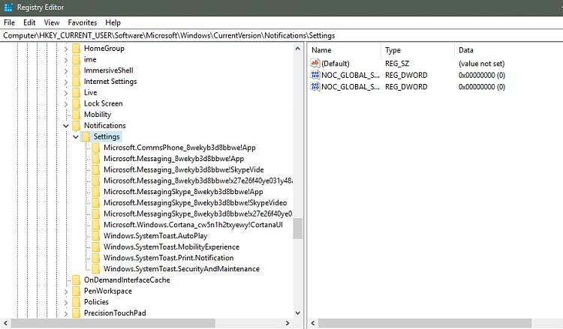Open the File menu
Viewport: 563px width, 329px height.
click(9, 22)
